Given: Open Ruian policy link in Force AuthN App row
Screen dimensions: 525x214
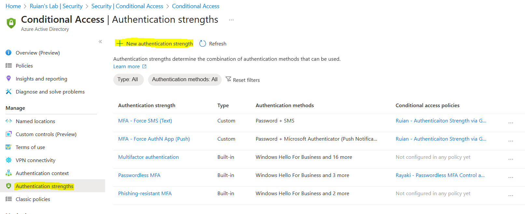Looking at the screenshot, I should coord(441,139).
